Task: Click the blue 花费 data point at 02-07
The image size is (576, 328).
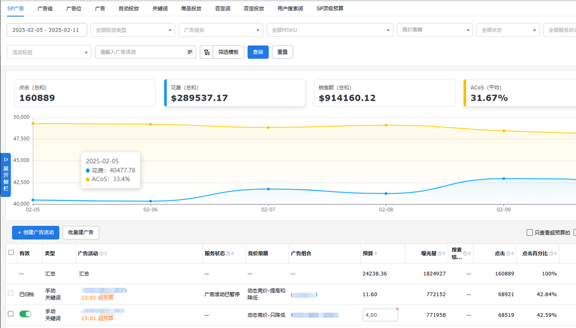Action: pyautogui.click(x=268, y=189)
